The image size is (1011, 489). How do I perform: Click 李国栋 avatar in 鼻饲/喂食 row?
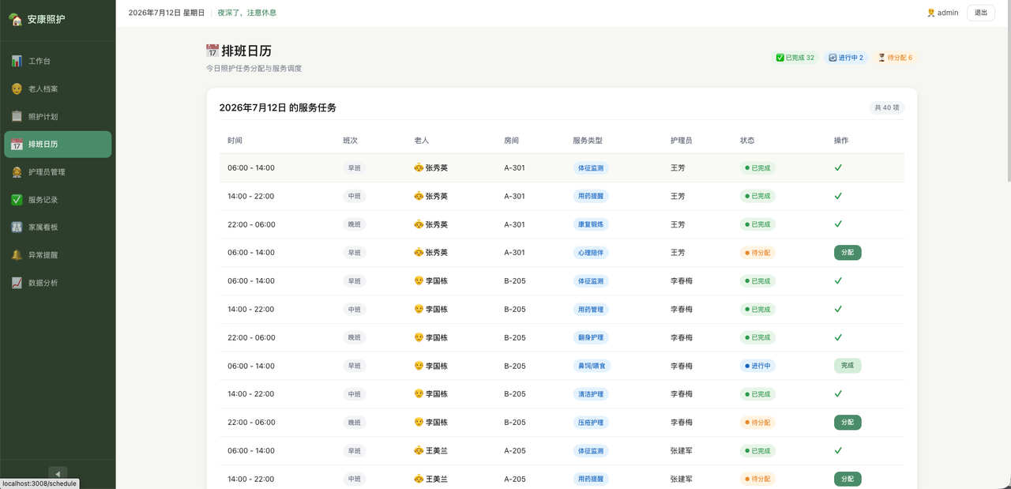[419, 366]
